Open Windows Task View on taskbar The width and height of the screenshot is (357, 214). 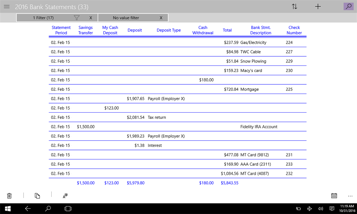coord(68,209)
